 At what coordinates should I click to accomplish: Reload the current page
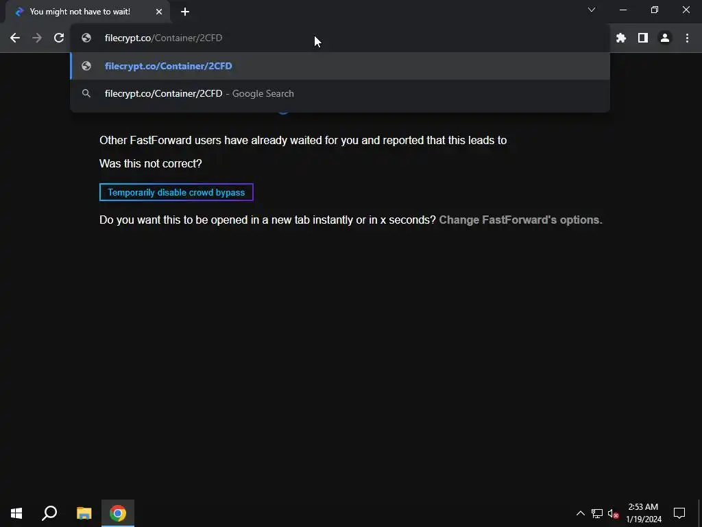click(59, 38)
